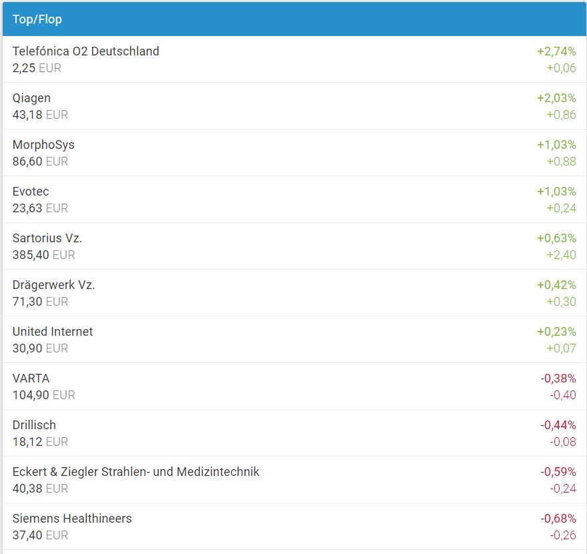587x554 pixels.
Task: Click the Top/Flop panel header
Action: (x=37, y=19)
